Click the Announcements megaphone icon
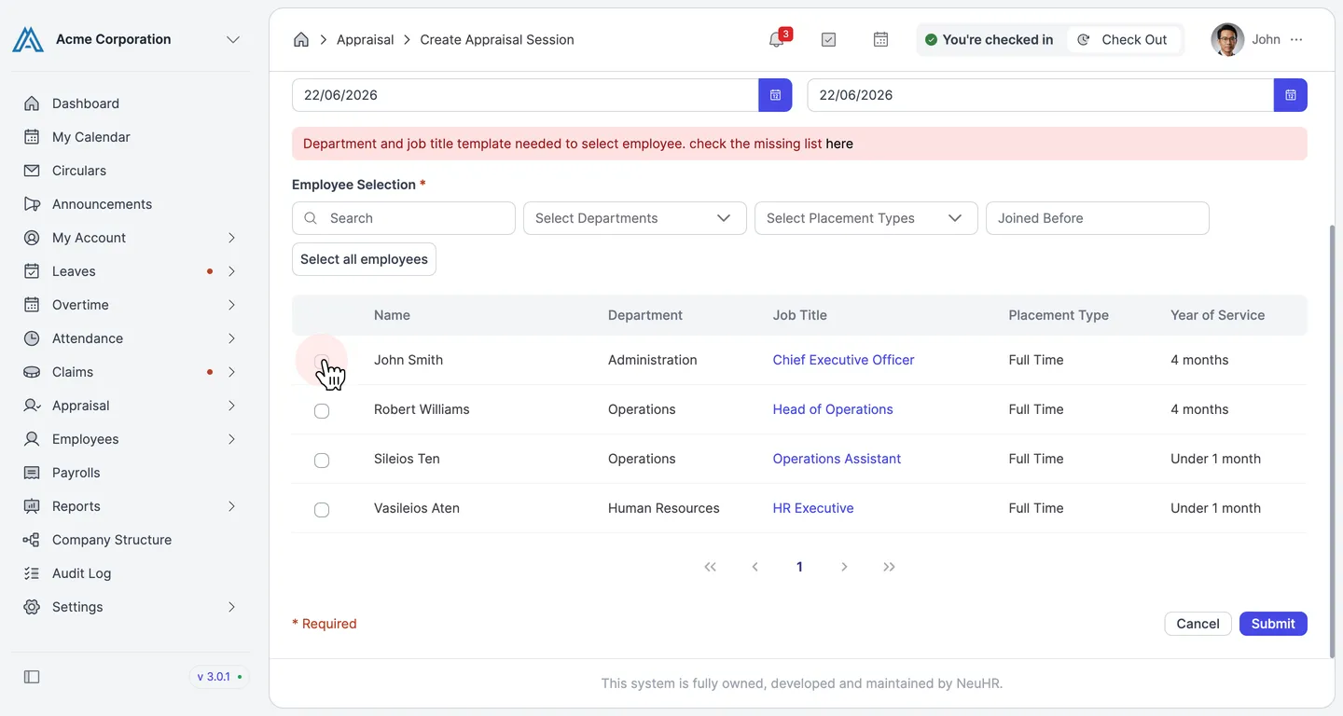This screenshot has width=1343, height=716. [x=32, y=204]
